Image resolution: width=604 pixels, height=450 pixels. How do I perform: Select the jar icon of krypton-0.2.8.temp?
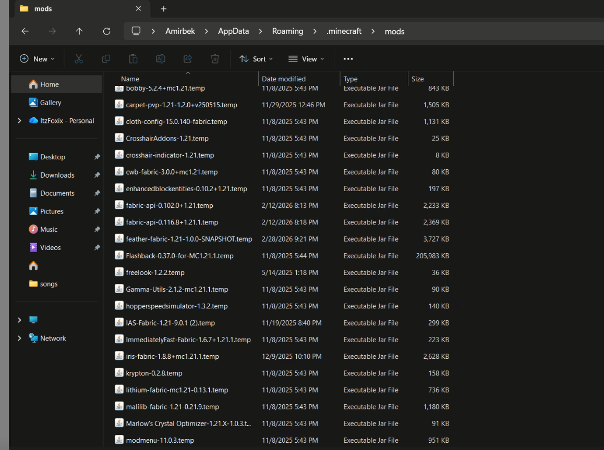pos(119,373)
